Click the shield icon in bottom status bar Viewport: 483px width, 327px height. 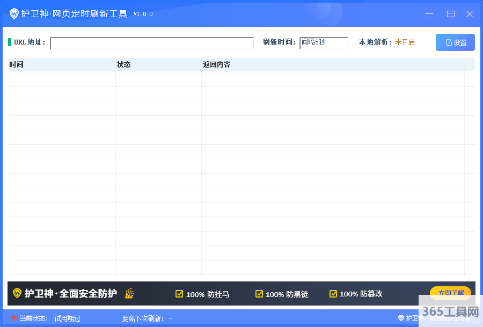401,318
